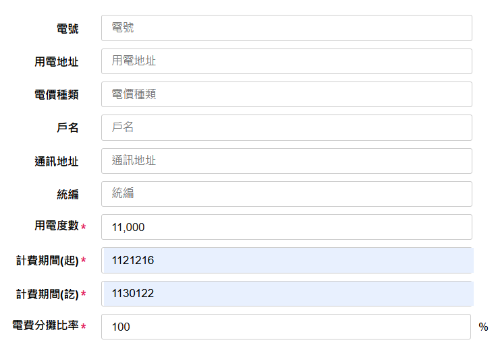Focus the 計費期間(訖) field with 1130122
498x357 pixels.
pos(287,294)
